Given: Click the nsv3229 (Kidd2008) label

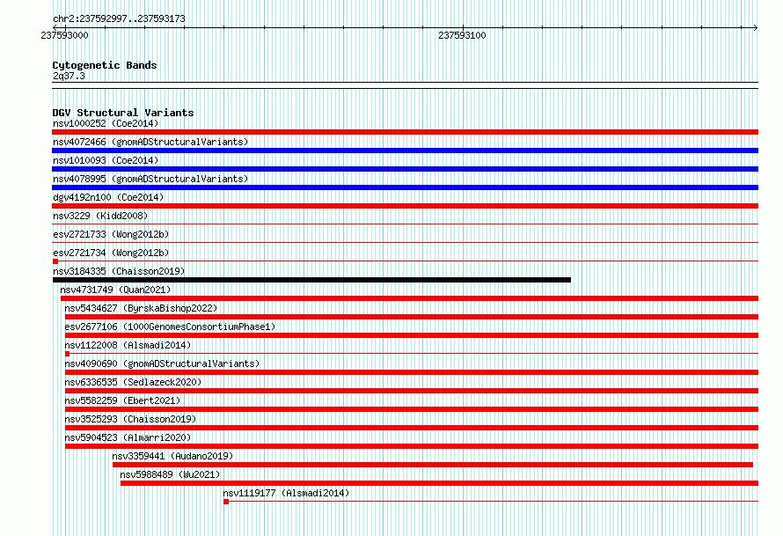Looking at the screenshot, I should (x=100, y=216).
